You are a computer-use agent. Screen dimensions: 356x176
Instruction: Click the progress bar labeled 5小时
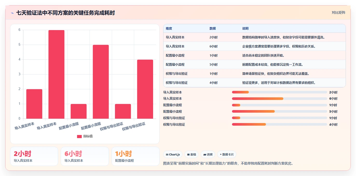pyautogui.click(x=279, y=112)
